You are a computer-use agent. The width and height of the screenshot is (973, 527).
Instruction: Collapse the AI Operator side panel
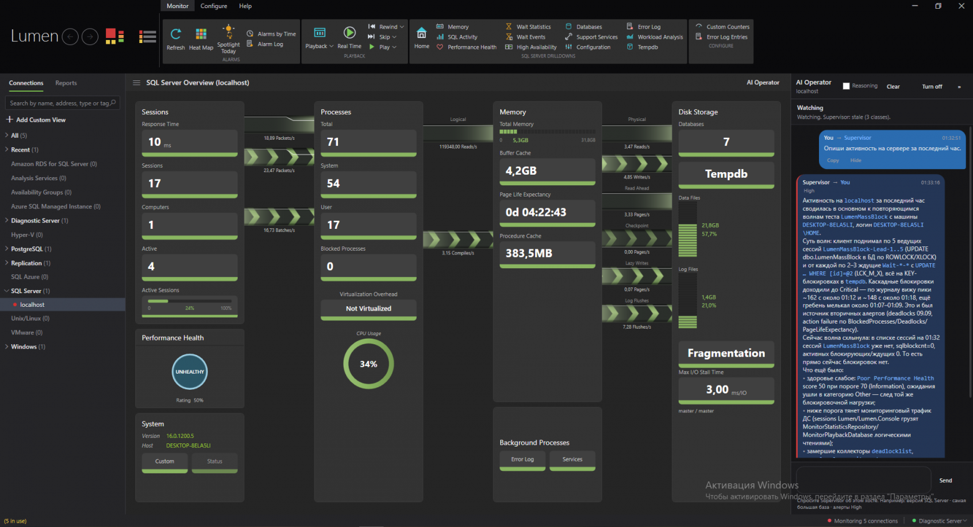pyautogui.click(x=959, y=87)
